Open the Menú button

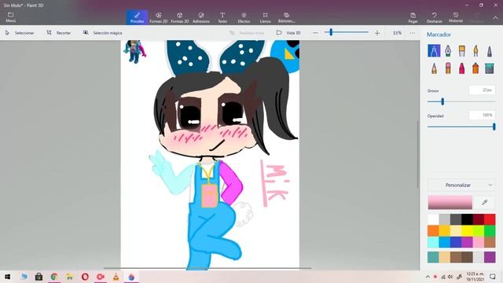[10, 17]
